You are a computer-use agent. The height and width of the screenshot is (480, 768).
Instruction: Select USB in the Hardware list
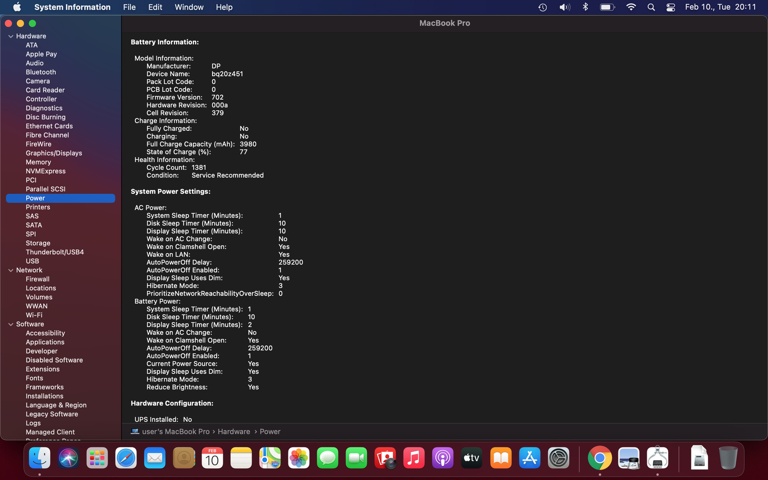[x=32, y=261]
